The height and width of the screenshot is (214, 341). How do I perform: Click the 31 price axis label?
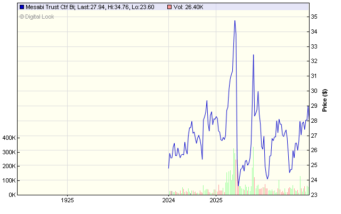314,76
